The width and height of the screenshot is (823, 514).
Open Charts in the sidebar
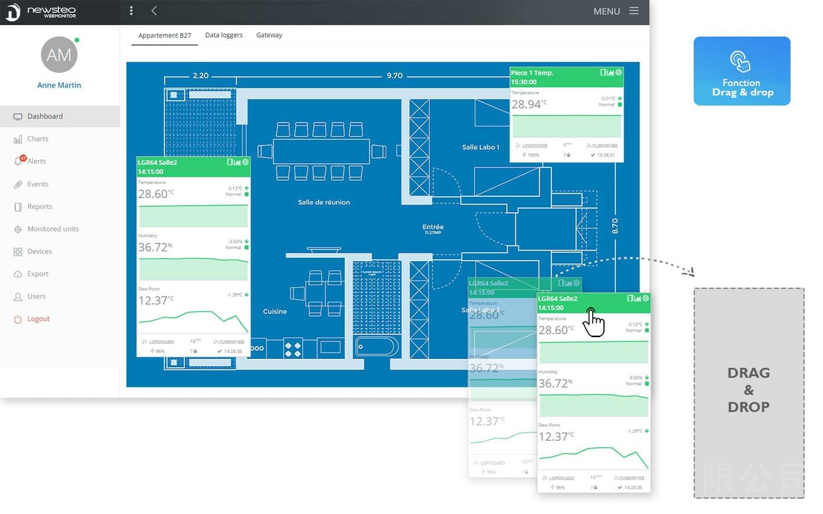point(38,139)
